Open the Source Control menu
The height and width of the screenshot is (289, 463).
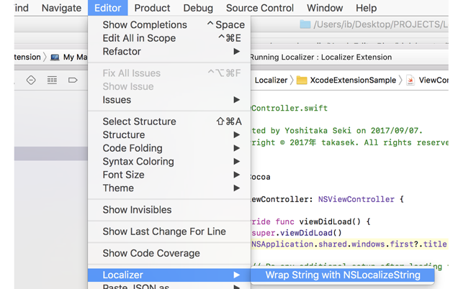(x=260, y=8)
